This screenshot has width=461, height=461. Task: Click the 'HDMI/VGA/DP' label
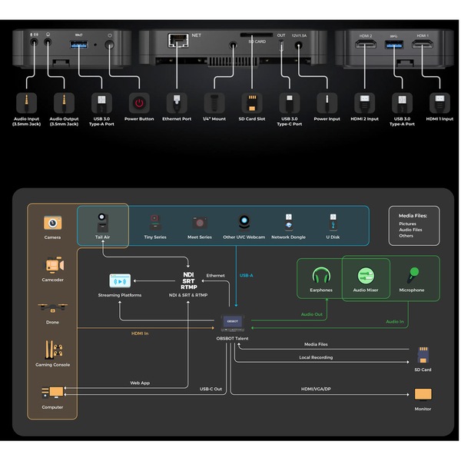316,389
